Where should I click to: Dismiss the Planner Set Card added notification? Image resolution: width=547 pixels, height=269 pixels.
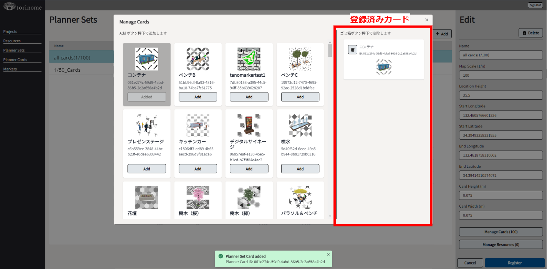(328, 254)
